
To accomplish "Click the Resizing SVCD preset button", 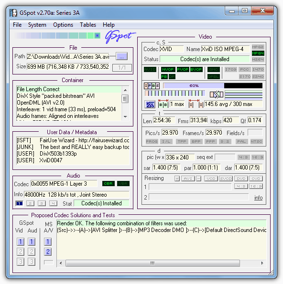I will pyautogui.click(x=226, y=179).
